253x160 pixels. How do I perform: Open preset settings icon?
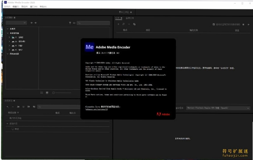point(23,107)
